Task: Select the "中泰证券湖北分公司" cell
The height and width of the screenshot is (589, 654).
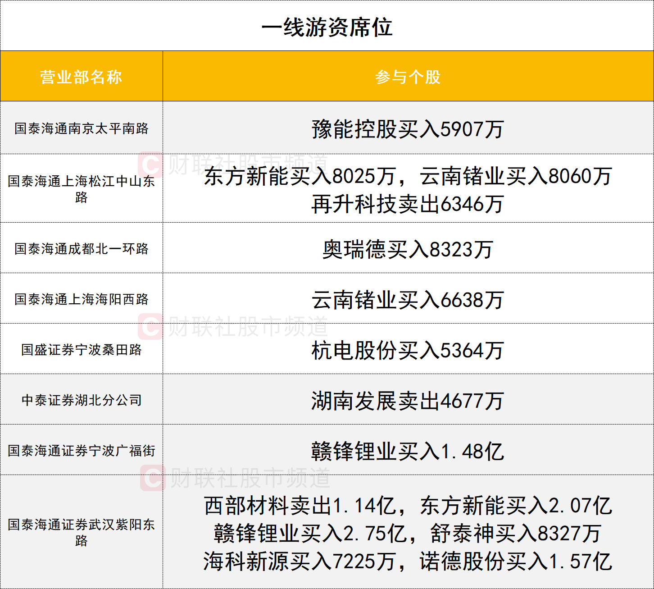Action: [x=82, y=399]
